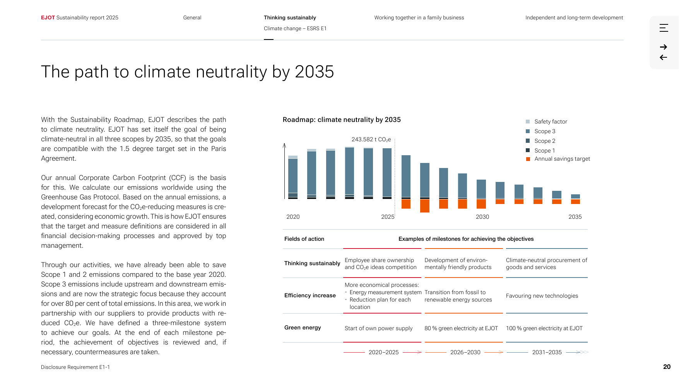Open Working together in a family business tab
Screen dimensions: 679x384
tap(419, 17)
